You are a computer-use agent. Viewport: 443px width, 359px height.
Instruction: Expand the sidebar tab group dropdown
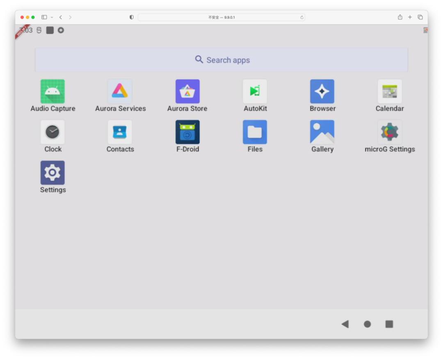point(52,17)
